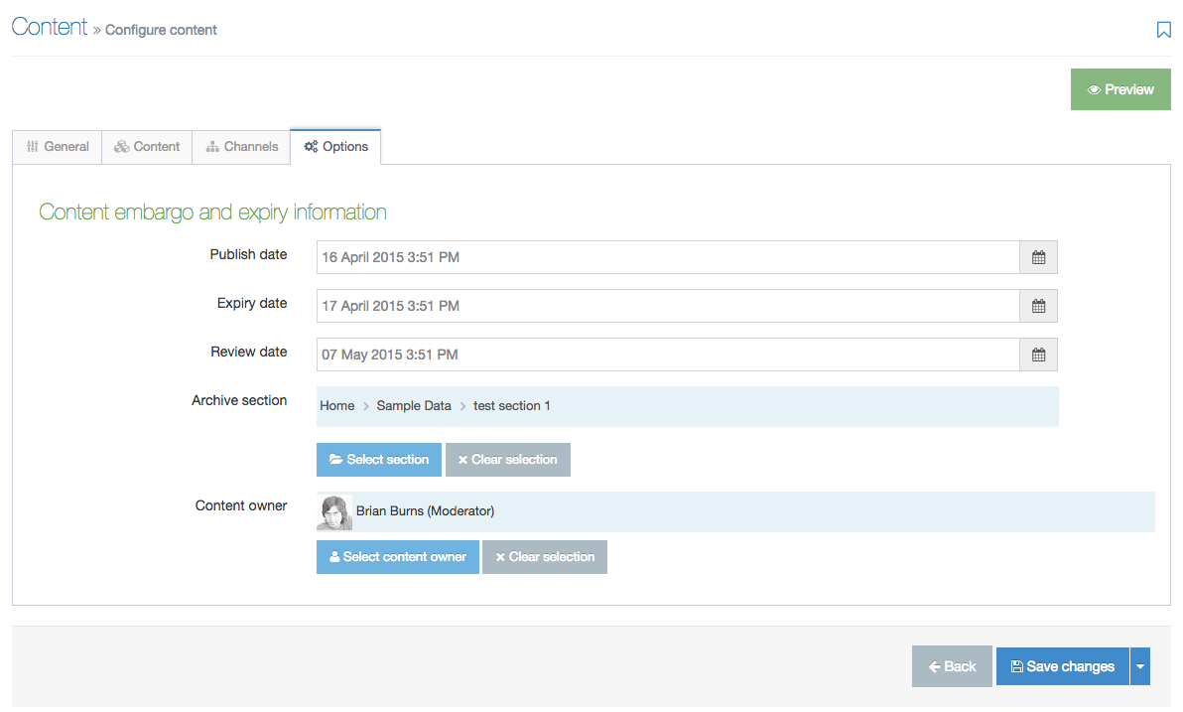Go back using the Back button
The height and width of the screenshot is (712, 1183).
coord(952,666)
